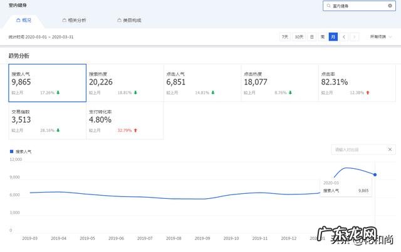Select the 搜索人气 metric card
The width and height of the screenshot is (401, 252).
[48, 83]
